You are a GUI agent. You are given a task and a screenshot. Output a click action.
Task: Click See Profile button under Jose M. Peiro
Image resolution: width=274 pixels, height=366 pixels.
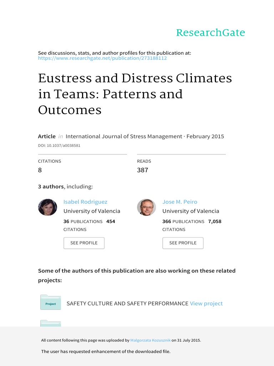point(183,243)
